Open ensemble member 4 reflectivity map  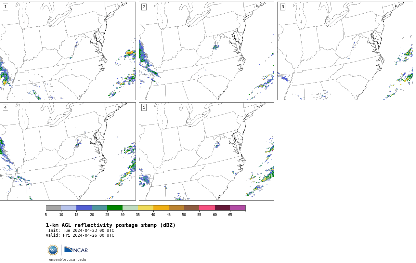coord(68,151)
